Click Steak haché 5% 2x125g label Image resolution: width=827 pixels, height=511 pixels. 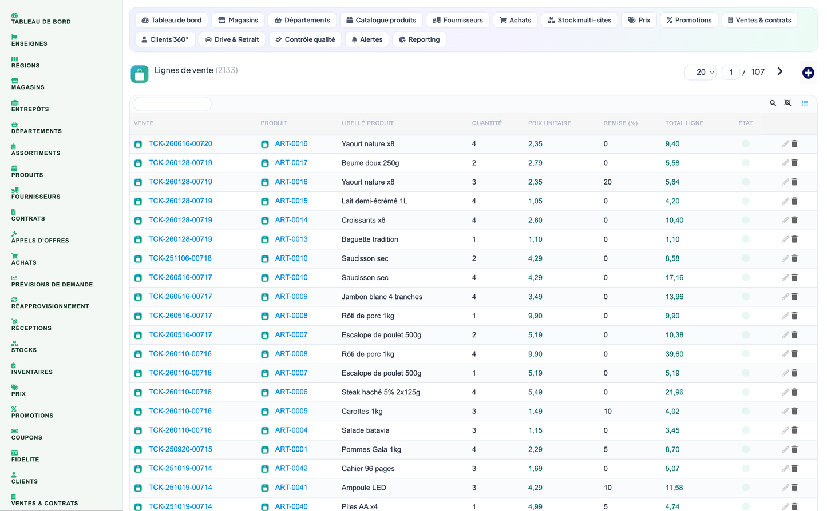381,392
